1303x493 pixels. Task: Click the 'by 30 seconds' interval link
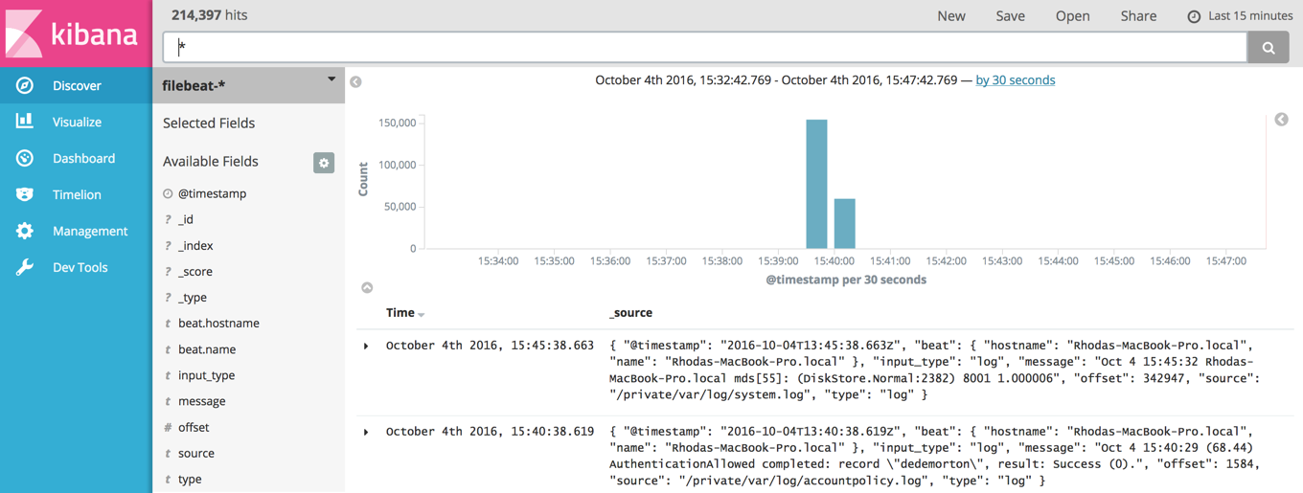click(1015, 80)
